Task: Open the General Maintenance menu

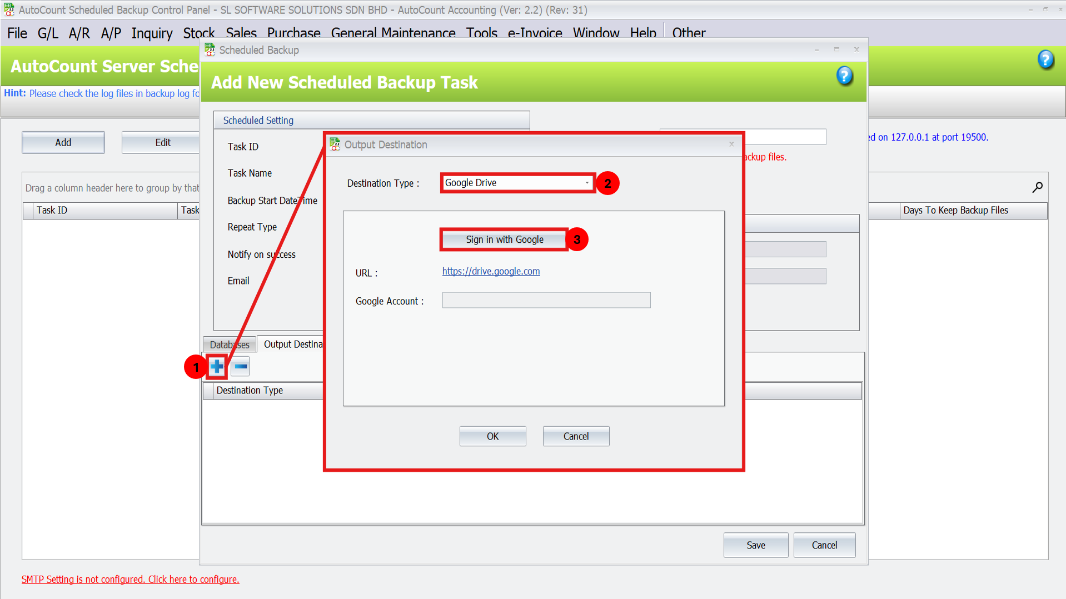Action: pos(393,33)
